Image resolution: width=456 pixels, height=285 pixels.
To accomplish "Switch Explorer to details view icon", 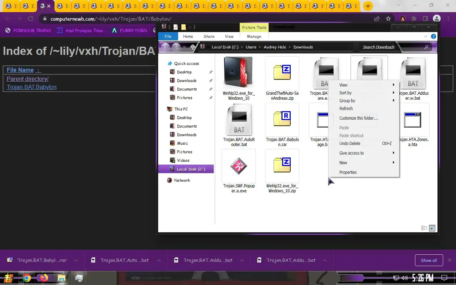I will 424,228.
